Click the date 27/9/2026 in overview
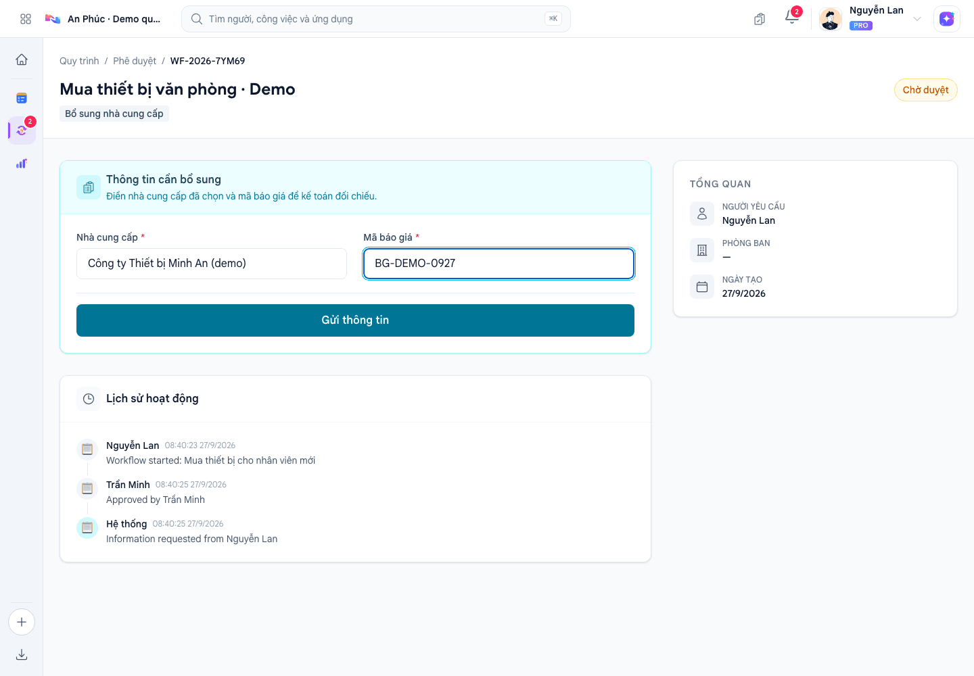Screen dimensions: 974x676 click(744, 293)
